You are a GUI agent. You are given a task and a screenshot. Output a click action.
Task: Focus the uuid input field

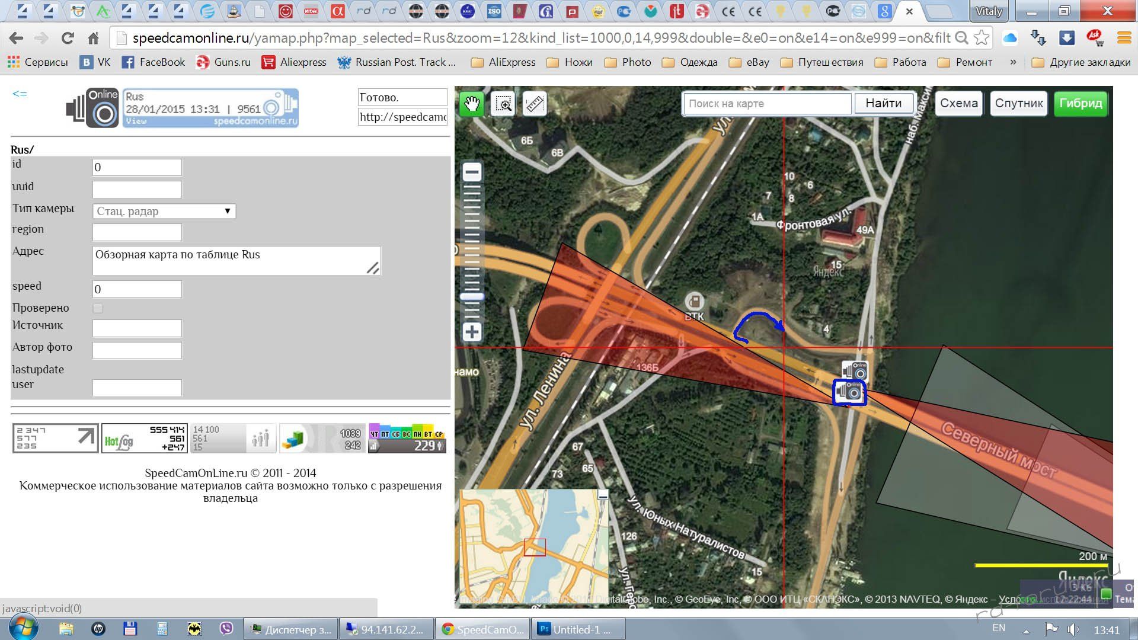click(x=137, y=190)
